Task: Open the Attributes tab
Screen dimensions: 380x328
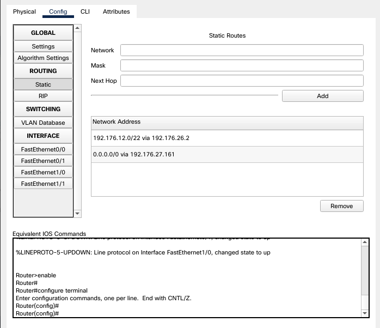Action: click(116, 11)
